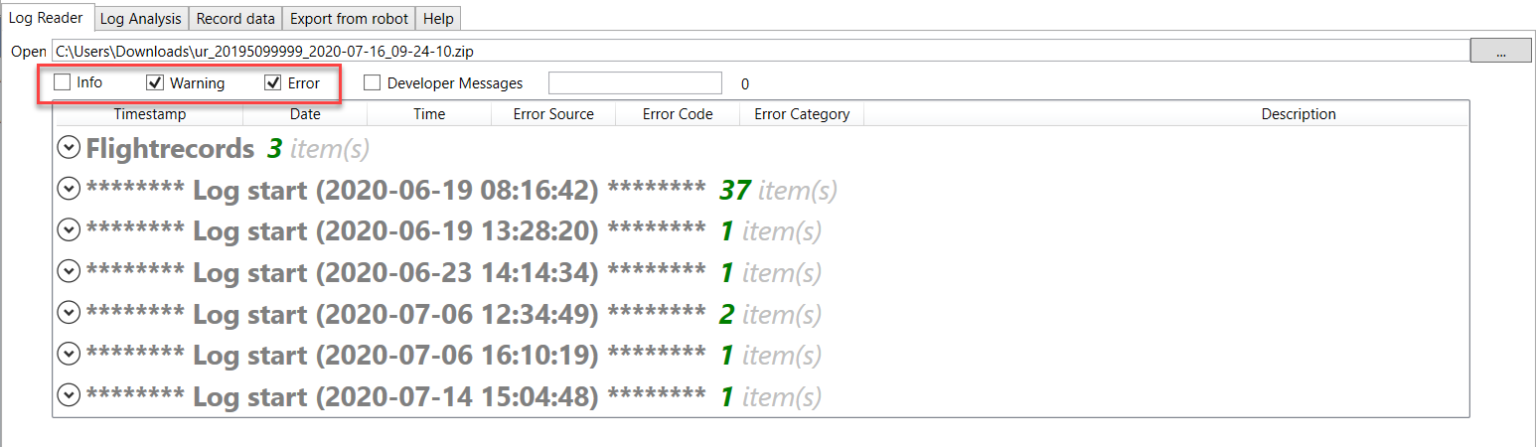Open the Record data tab
1536x447 pixels.
235,19
